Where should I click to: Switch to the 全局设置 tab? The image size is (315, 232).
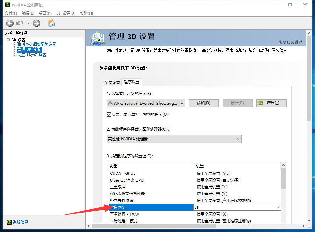pyautogui.click(x=112, y=82)
